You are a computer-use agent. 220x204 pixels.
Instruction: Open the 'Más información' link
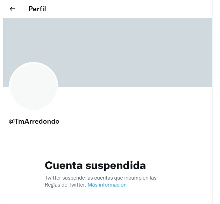(107, 185)
